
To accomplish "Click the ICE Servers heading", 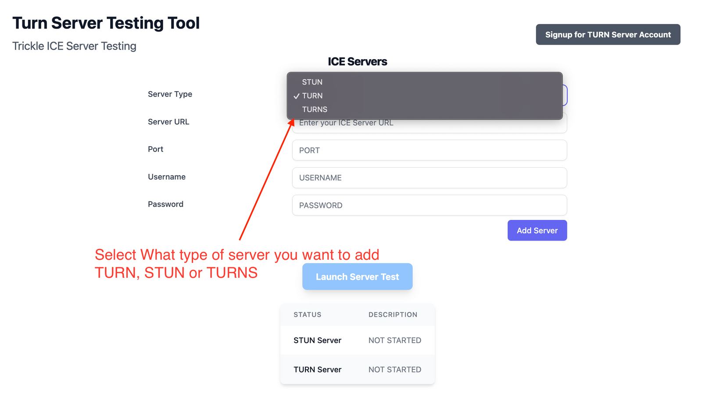I will [x=357, y=61].
